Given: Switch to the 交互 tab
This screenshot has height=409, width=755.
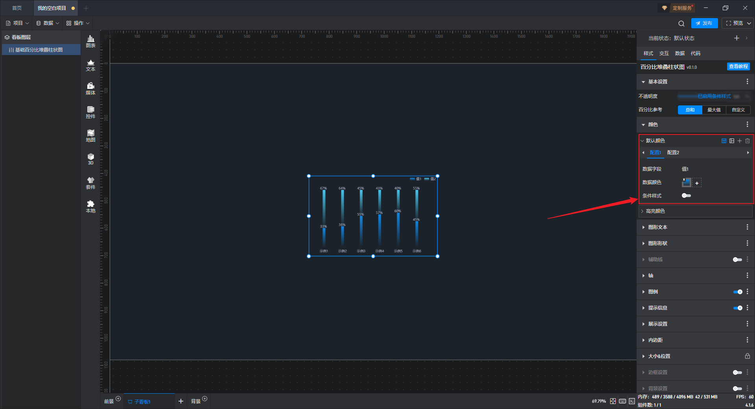Looking at the screenshot, I should coord(664,53).
